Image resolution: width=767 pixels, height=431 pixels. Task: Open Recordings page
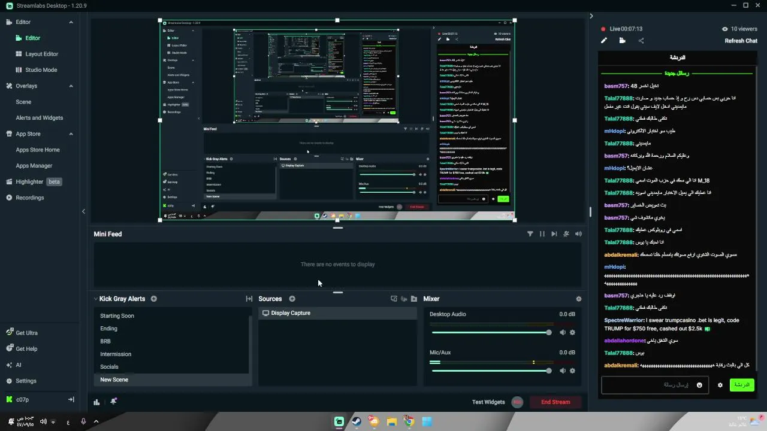click(x=25, y=198)
